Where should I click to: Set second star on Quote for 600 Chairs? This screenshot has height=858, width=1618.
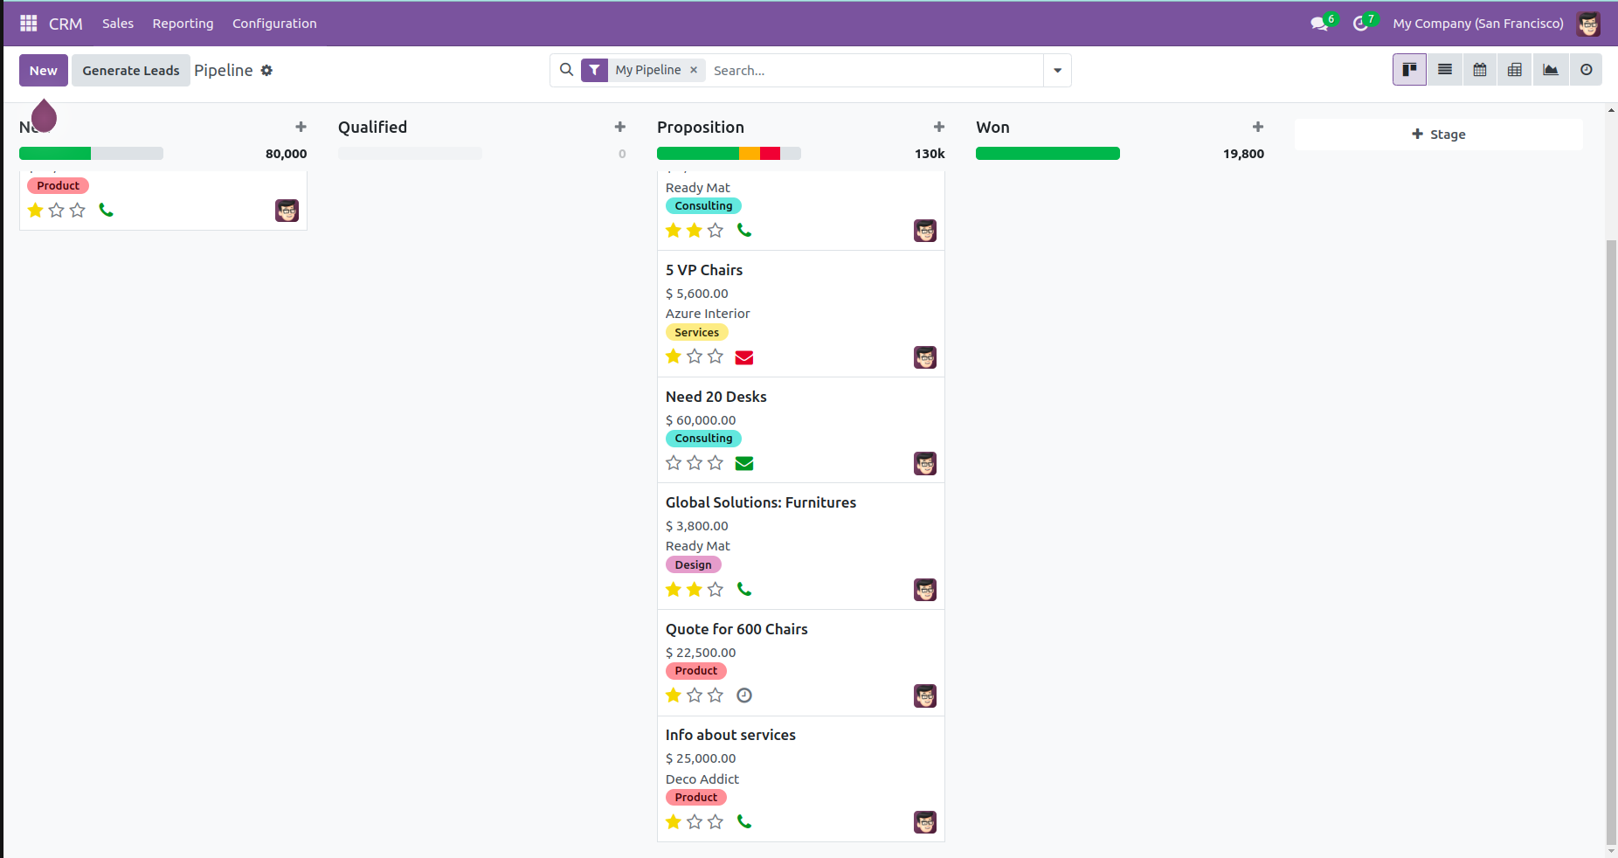point(695,695)
